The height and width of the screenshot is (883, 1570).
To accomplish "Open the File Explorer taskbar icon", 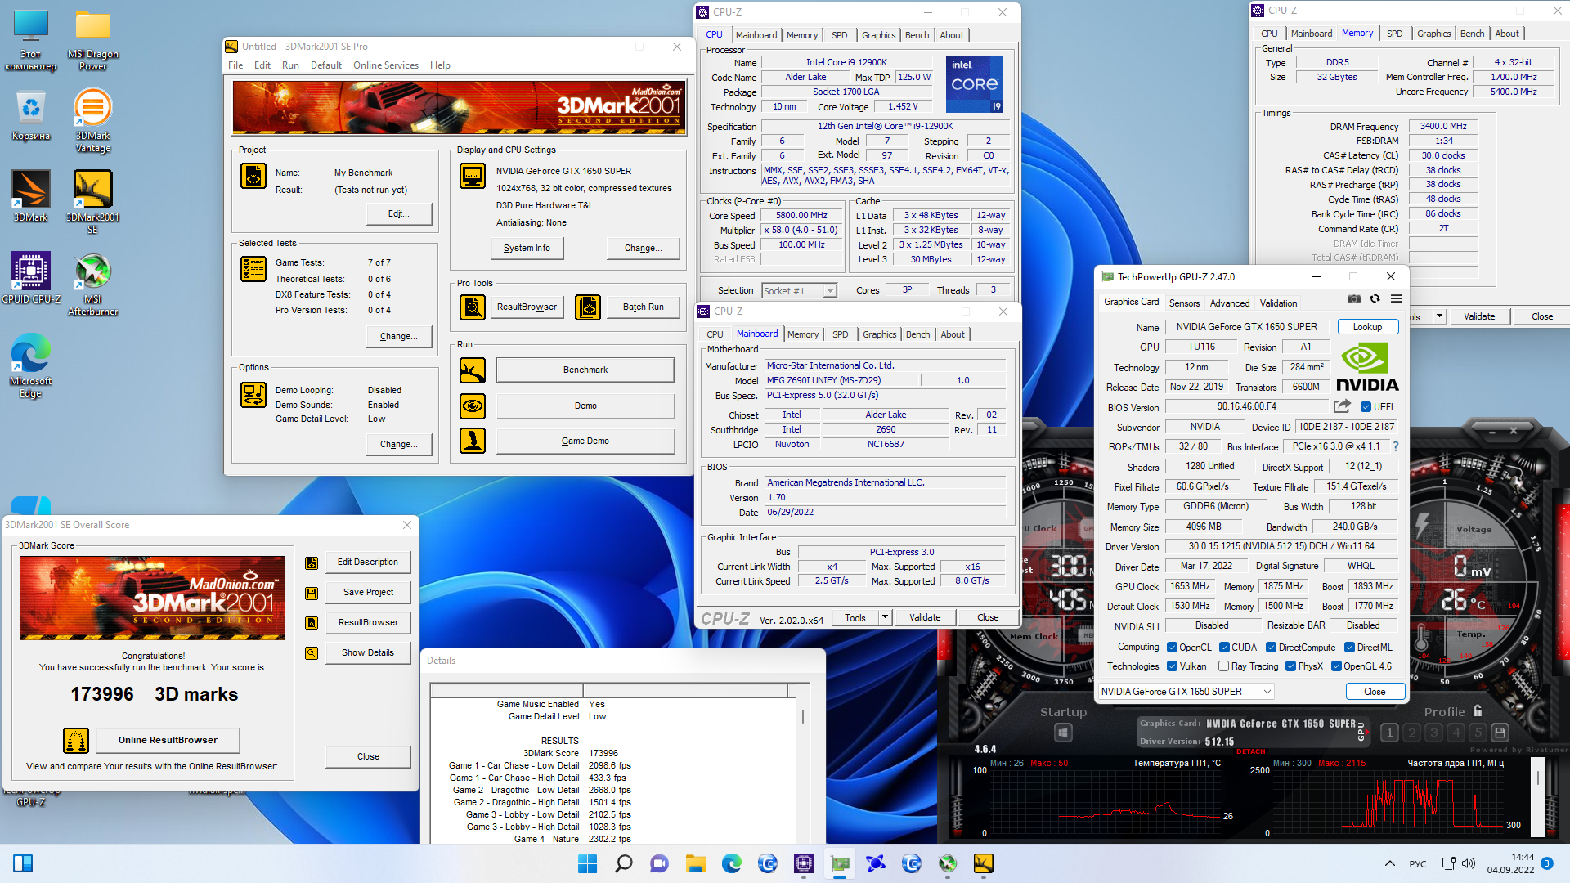I will [x=696, y=863].
